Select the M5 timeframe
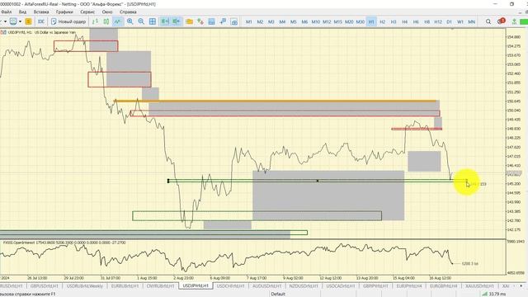 [x=294, y=21]
